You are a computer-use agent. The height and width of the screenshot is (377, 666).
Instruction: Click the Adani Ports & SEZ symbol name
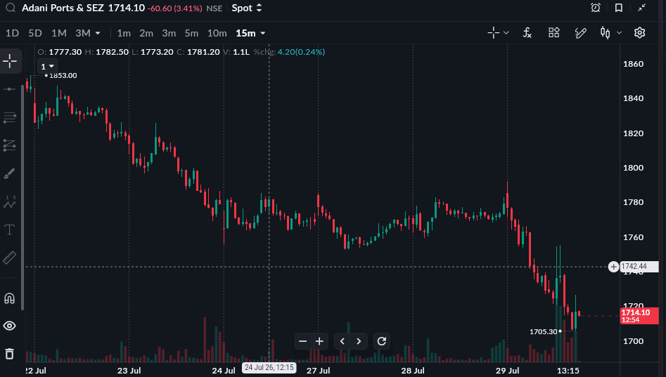[x=63, y=8]
